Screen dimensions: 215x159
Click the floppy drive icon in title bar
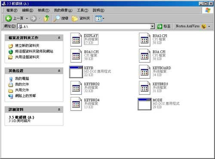(4, 3)
